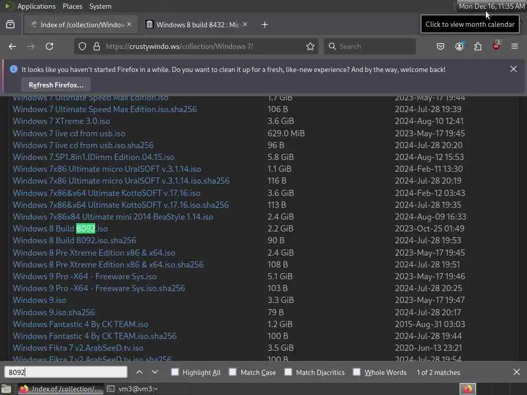Go back to the previous page
This screenshot has width=527, height=395.
[12, 46]
